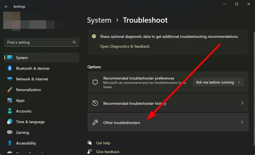The width and height of the screenshot is (255, 155).
Task: Click the Troubleshoot page title
Action: [x=145, y=20]
